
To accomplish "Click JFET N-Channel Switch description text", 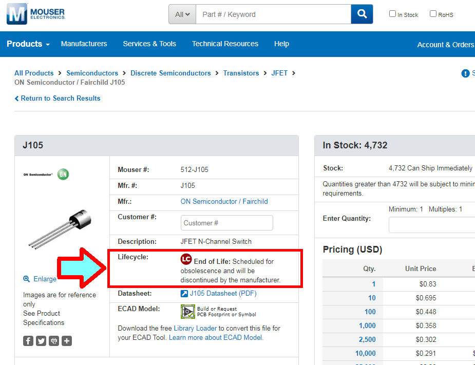I will [216, 242].
